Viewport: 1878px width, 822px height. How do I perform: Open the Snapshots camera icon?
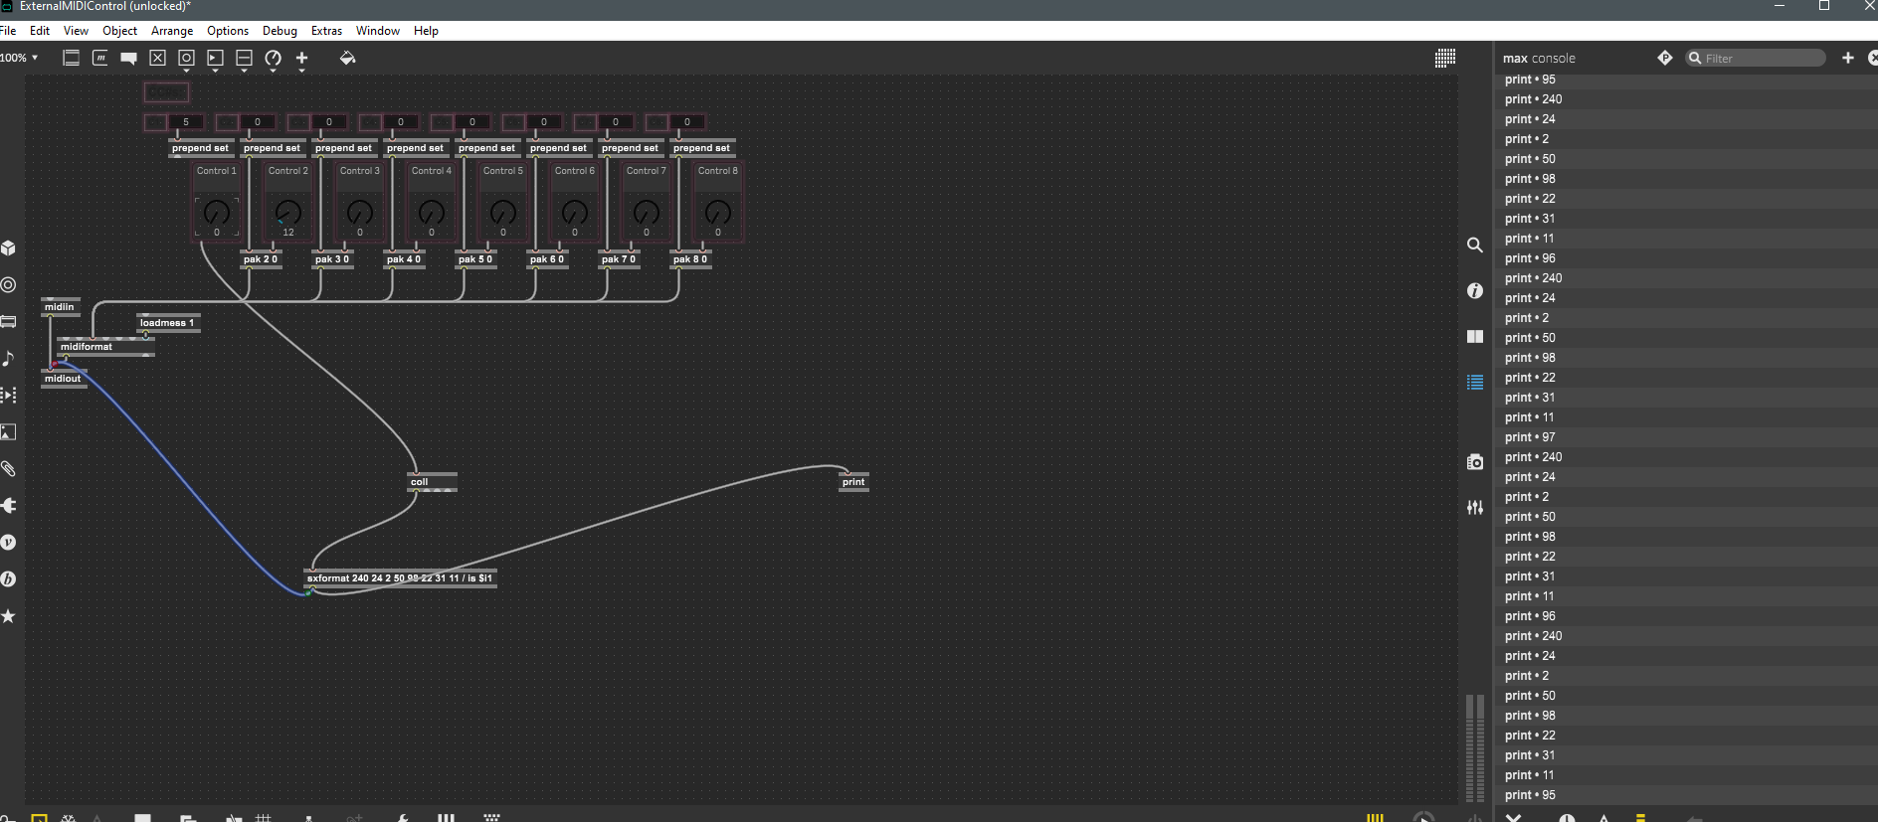[x=1475, y=462]
